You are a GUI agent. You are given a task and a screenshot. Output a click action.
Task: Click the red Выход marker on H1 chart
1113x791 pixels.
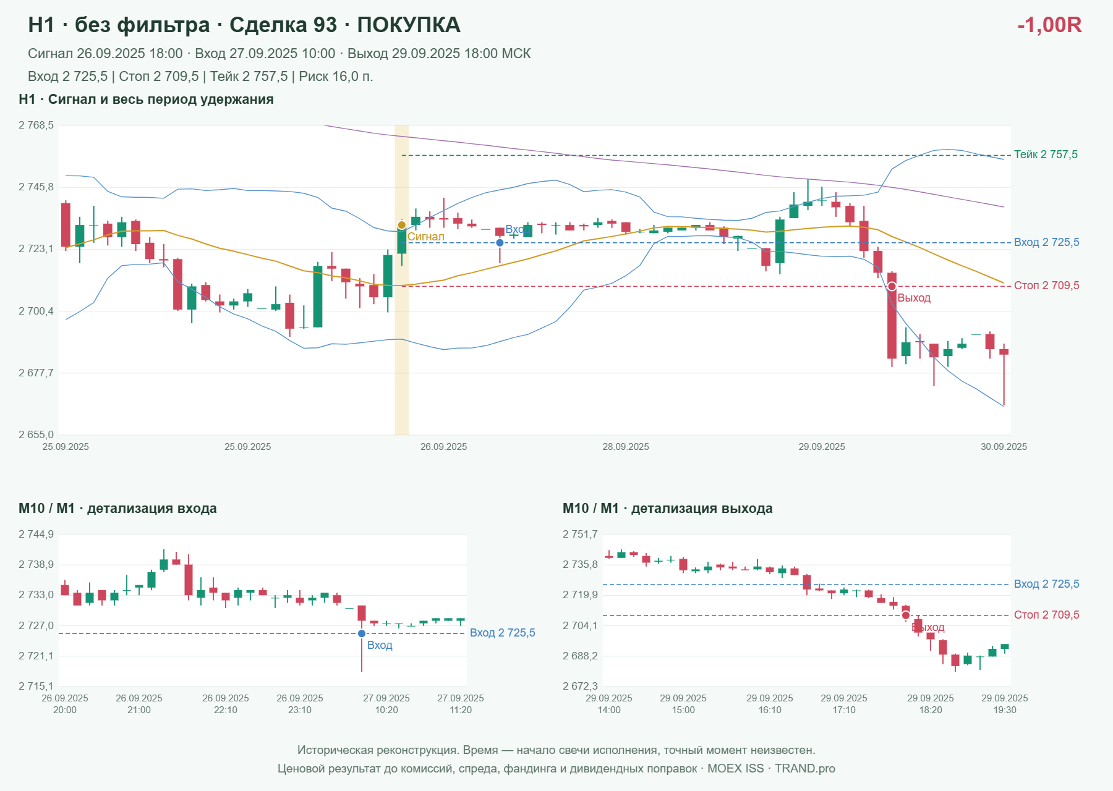tap(892, 286)
